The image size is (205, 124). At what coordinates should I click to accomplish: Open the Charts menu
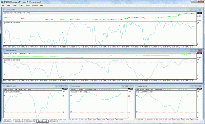tap(21, 5)
